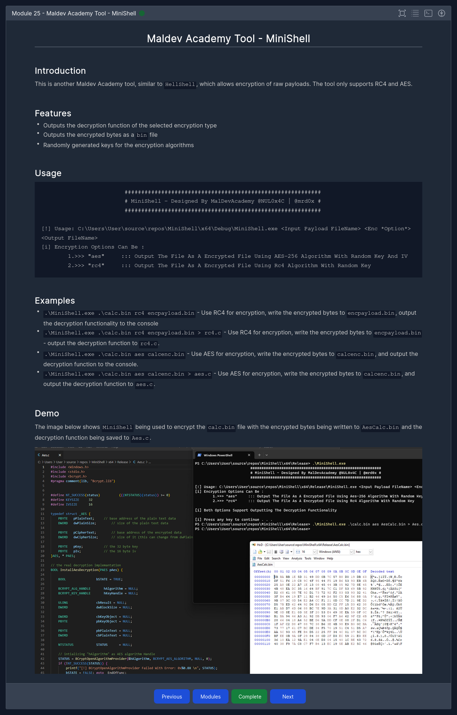
Task: Mark module as Complete
Action: [249, 696]
